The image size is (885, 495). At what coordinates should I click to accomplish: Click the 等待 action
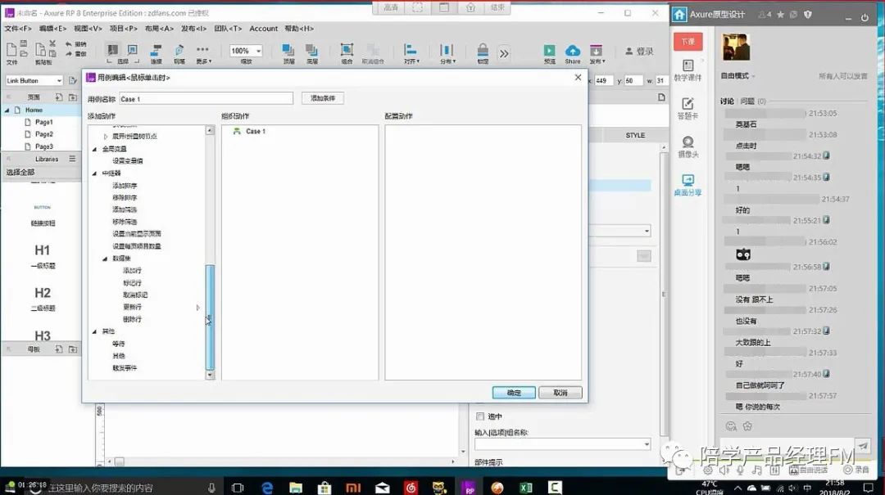pyautogui.click(x=119, y=344)
